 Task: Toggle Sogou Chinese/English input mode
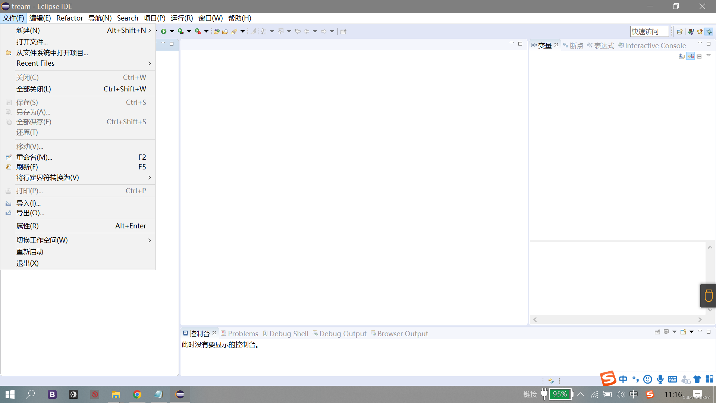(623, 379)
